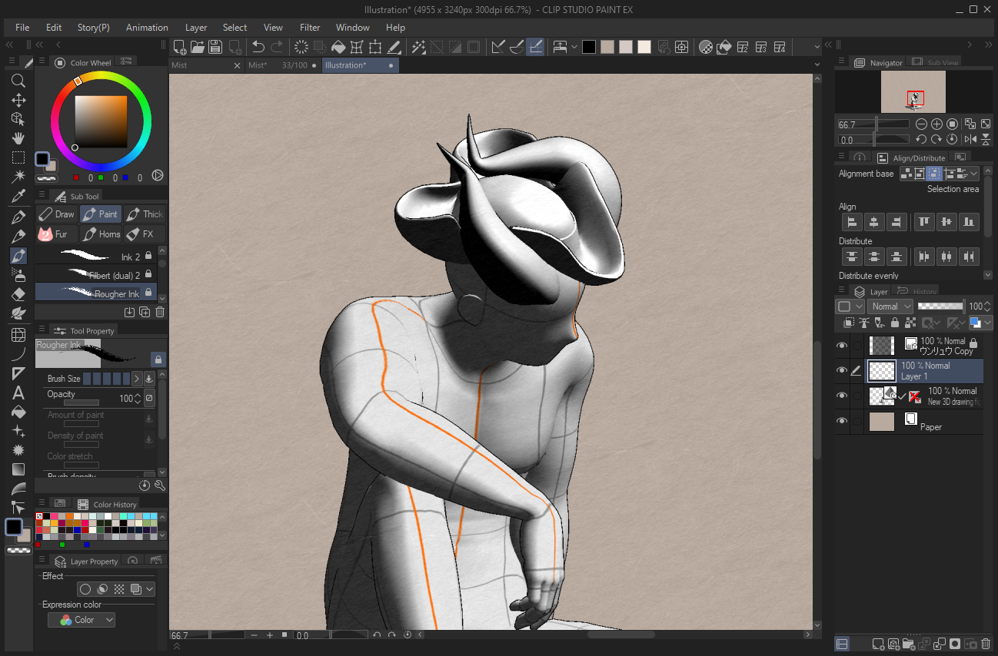Select the Draw sub tool group
The height and width of the screenshot is (656, 998).
[57, 214]
